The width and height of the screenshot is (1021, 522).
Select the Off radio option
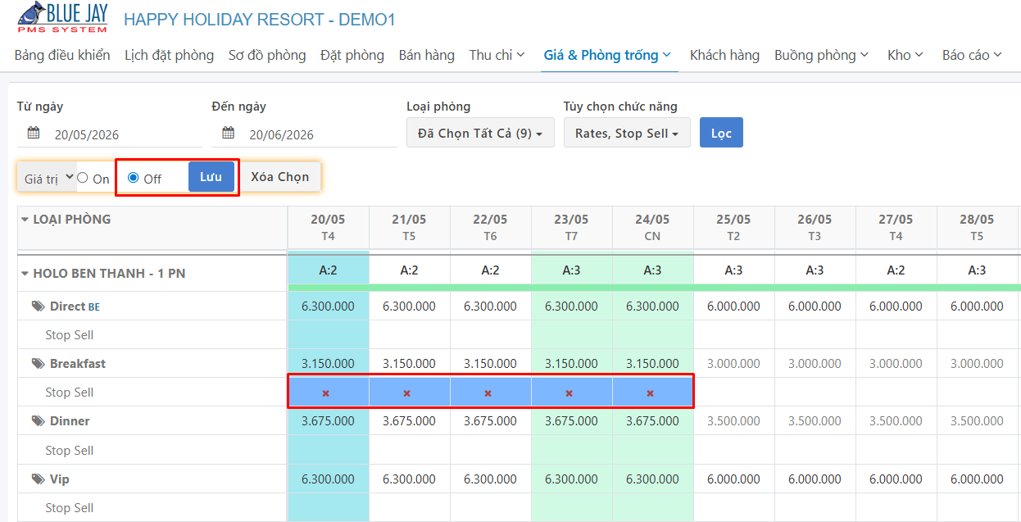coord(134,178)
